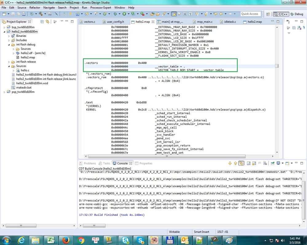Image resolution: width=307 pixels, height=245 pixels.
Task: Expand the psp_twrk60d100m project
Action: click(5, 92)
